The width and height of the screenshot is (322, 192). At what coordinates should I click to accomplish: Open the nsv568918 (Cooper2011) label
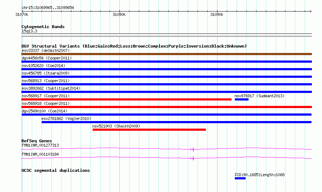pos(46,103)
